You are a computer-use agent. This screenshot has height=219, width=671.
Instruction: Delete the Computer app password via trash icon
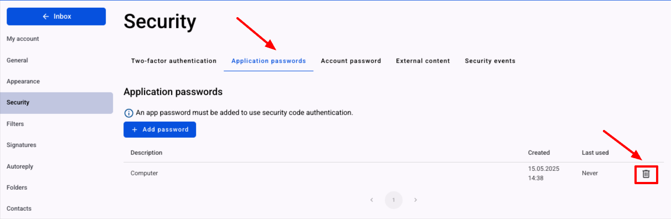tap(646, 174)
